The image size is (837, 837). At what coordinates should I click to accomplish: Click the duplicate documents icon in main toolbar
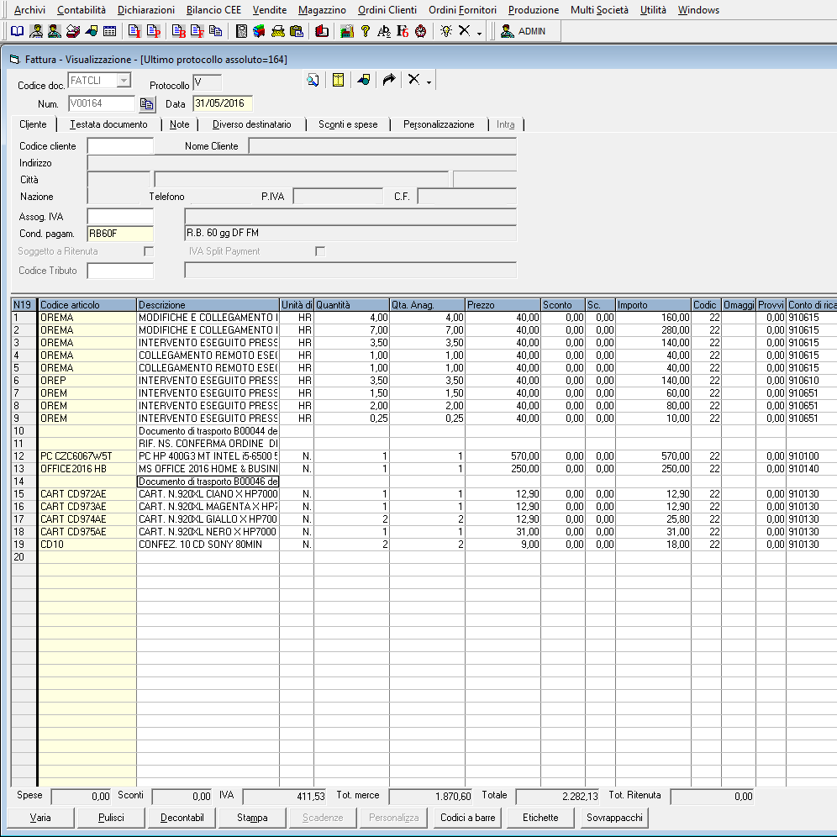[x=216, y=31]
